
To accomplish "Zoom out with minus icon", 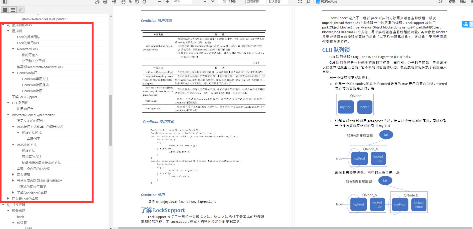I will (x=159, y=2).
